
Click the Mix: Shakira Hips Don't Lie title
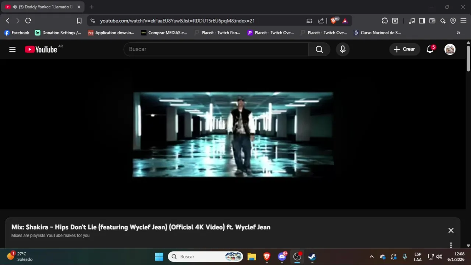click(141, 227)
